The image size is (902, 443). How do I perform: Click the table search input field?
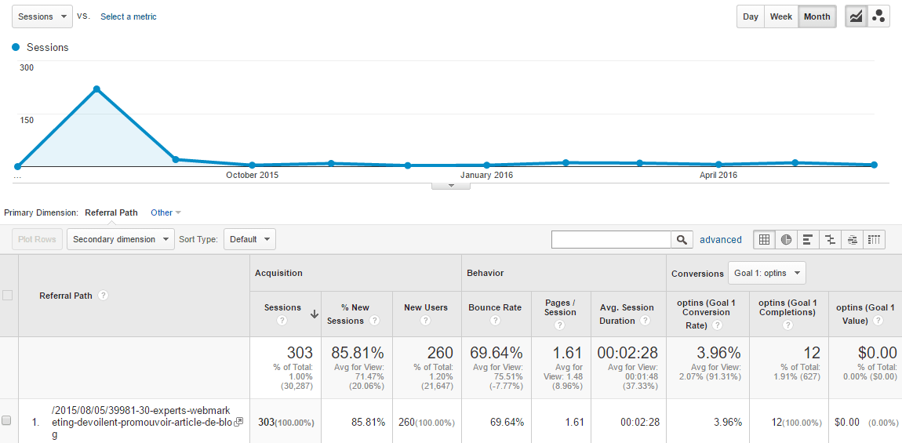click(611, 240)
